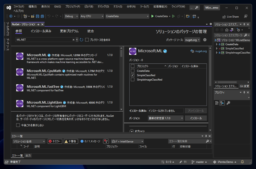Switch to the 更新プログラム tab
This screenshot has height=169, width=256.
point(69,31)
